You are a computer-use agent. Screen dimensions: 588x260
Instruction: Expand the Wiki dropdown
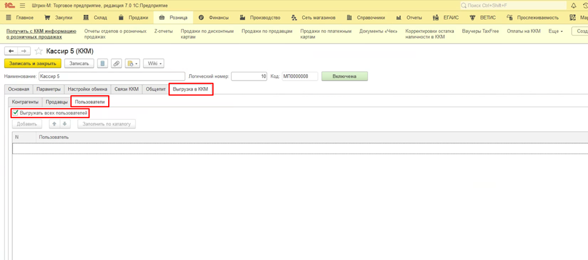tap(153, 64)
